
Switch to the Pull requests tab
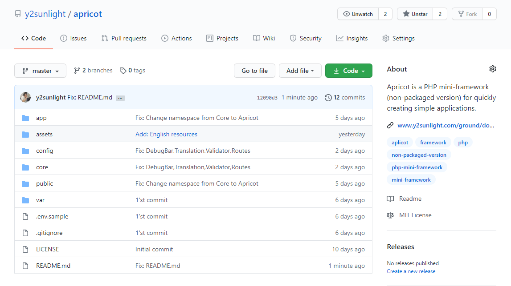(x=124, y=38)
